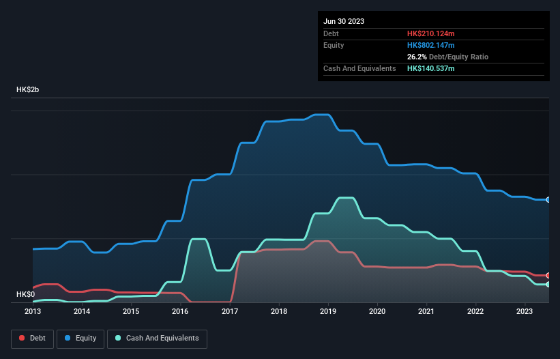The image size is (560, 359).
Task: Click the blue Equity legend dot
Action: tap(68, 338)
